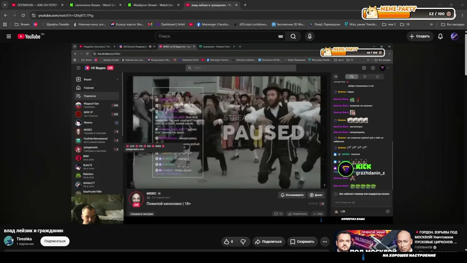This screenshot has height=263, width=467.
Task: Open the more actions three-dot menu
Action: [325, 241]
